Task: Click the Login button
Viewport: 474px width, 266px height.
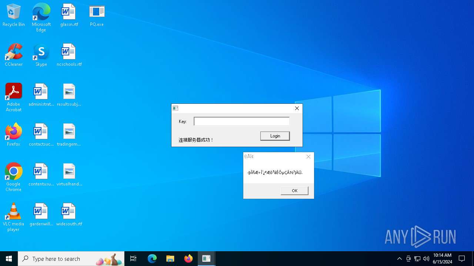Action: pos(275,136)
